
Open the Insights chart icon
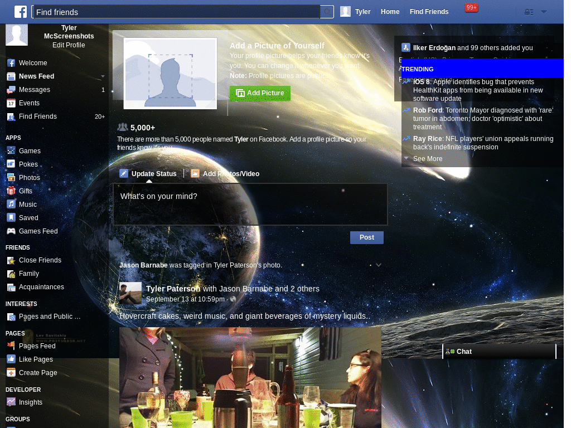[11, 402]
